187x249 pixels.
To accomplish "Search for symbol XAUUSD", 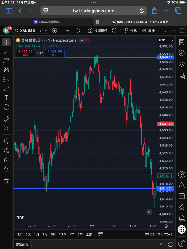I will click(25, 30).
